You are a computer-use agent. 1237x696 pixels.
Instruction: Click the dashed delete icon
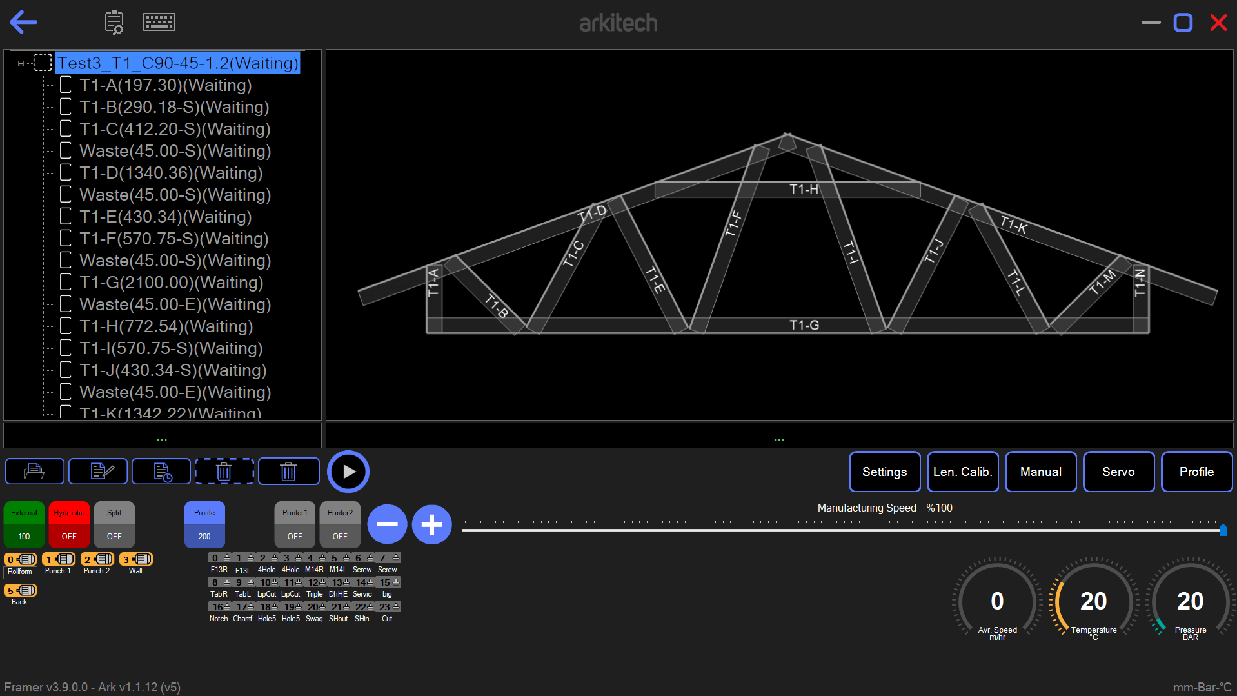[x=224, y=472]
